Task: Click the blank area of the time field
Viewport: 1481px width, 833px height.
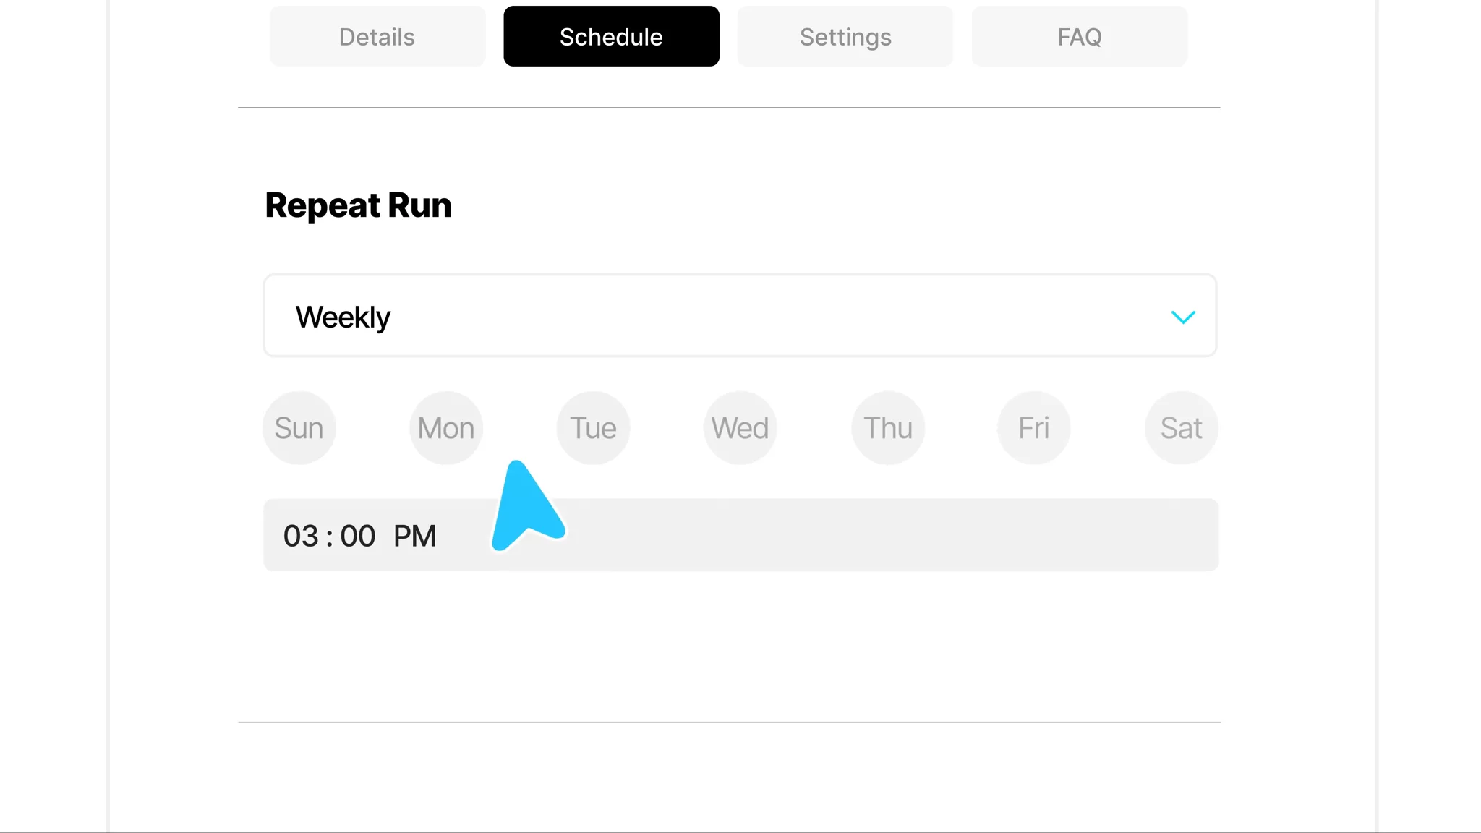Action: click(x=868, y=535)
